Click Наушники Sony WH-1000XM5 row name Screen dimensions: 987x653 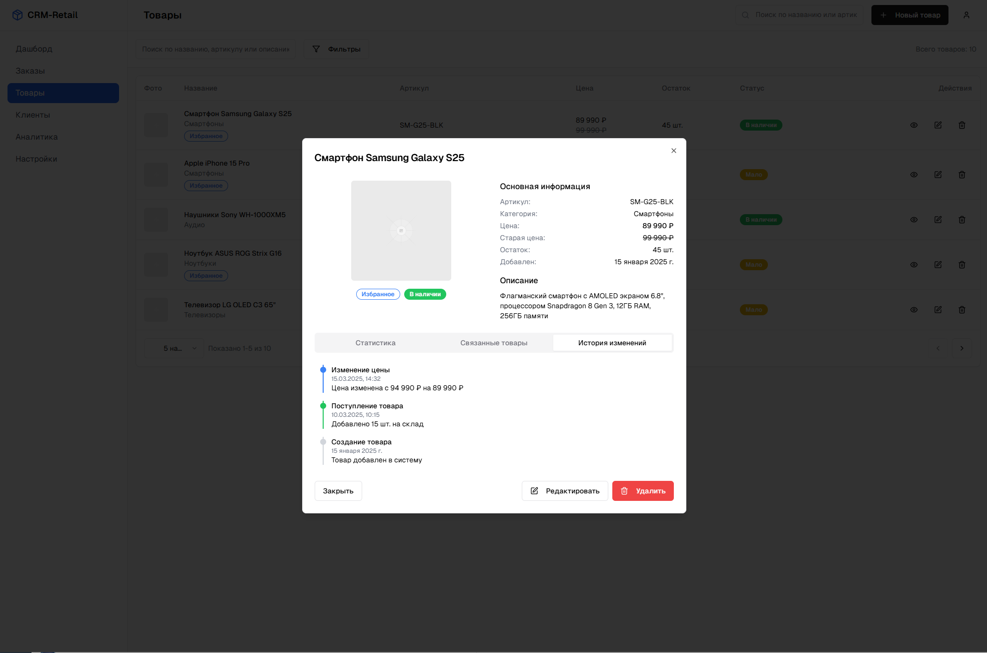point(235,215)
